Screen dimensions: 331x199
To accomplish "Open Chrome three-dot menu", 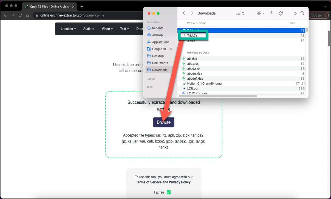I will (x=326, y=15).
